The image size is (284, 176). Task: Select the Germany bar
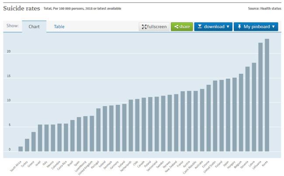click(x=118, y=128)
